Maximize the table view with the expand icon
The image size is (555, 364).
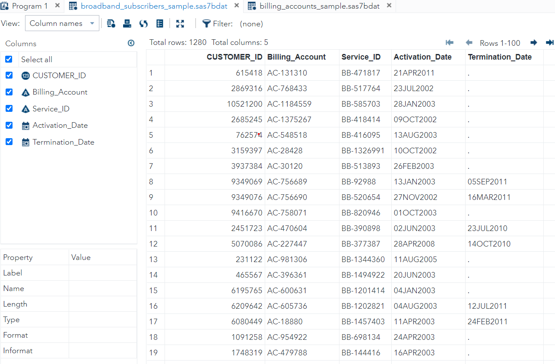pos(180,24)
